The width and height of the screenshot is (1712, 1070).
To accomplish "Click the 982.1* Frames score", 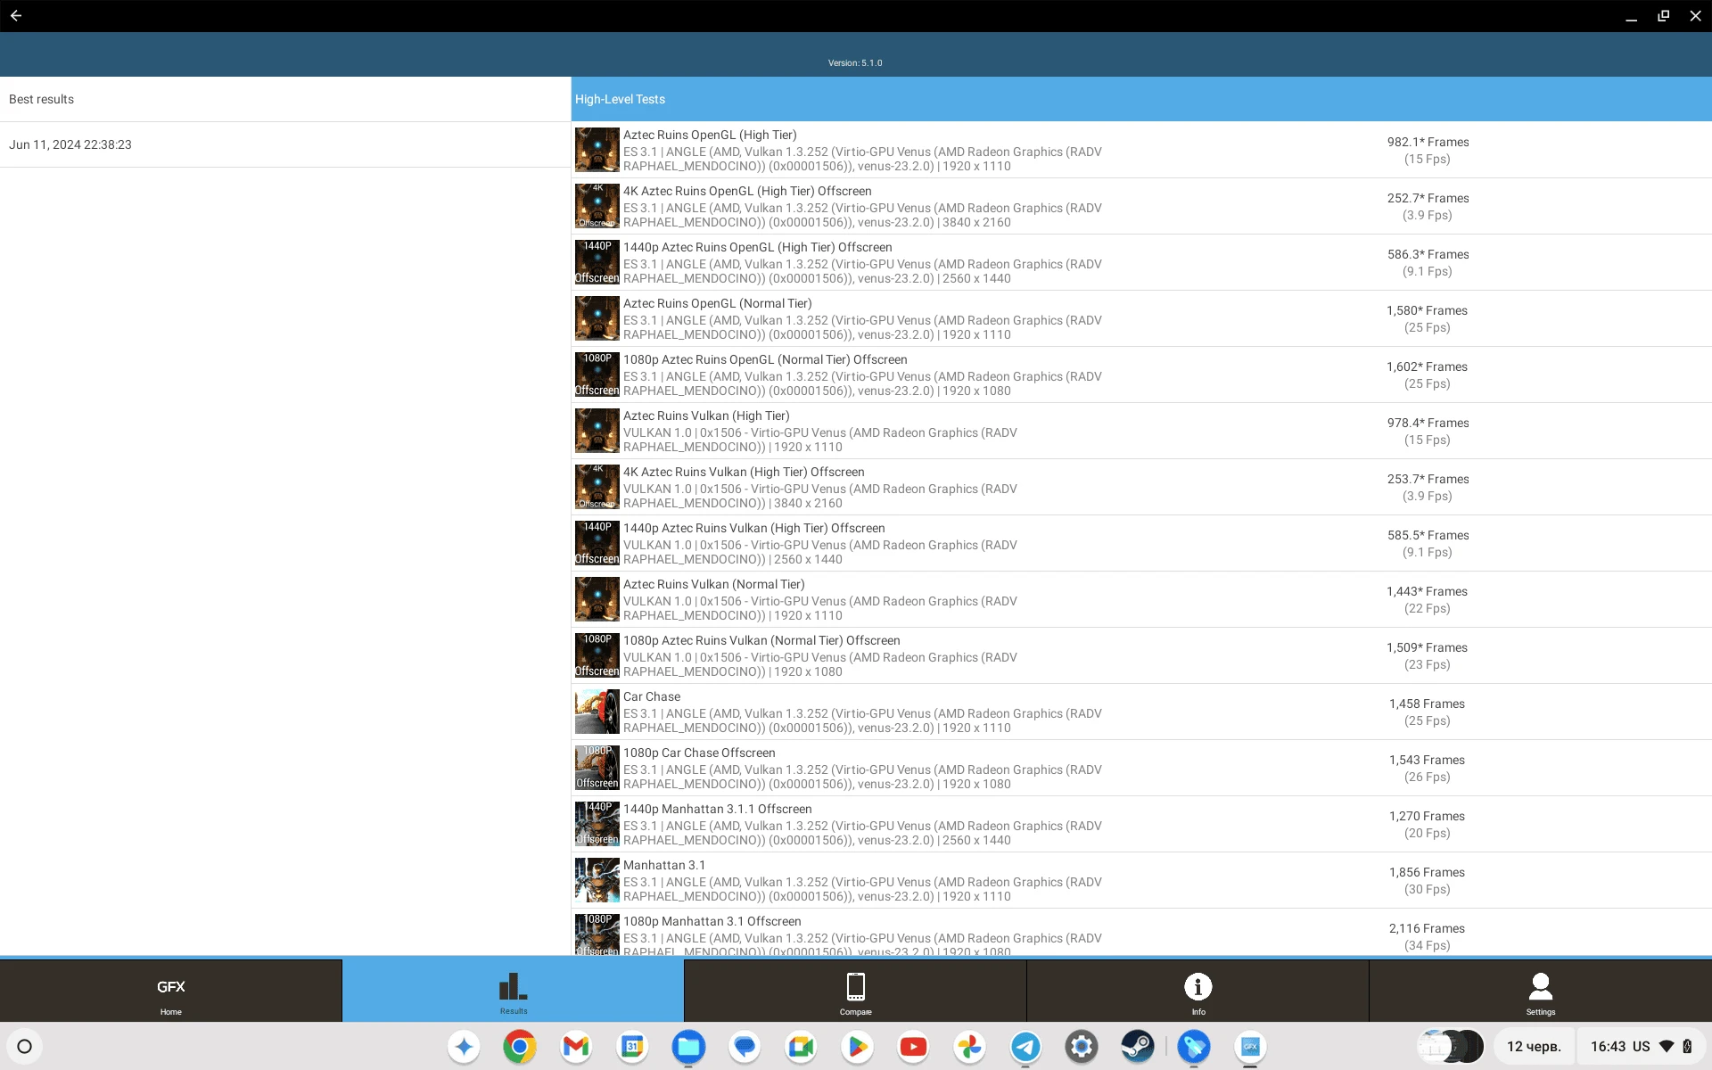I will pos(1428,142).
